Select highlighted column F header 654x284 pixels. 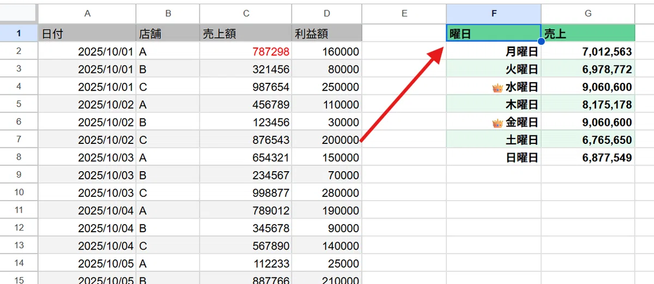[x=494, y=14]
